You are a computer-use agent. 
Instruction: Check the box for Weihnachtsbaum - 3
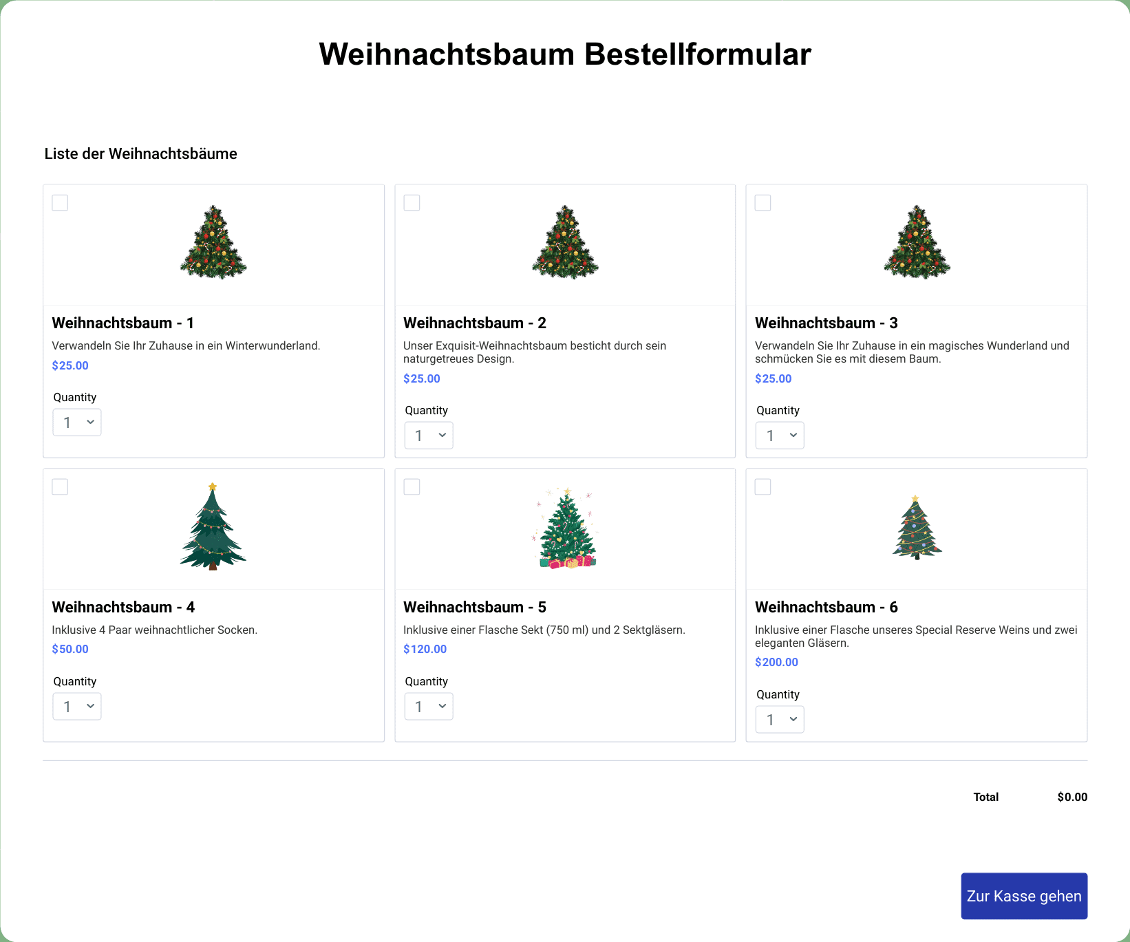click(x=763, y=203)
